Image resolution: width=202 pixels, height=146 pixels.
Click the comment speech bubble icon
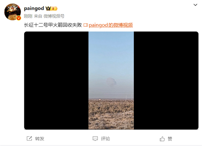(x=95, y=139)
